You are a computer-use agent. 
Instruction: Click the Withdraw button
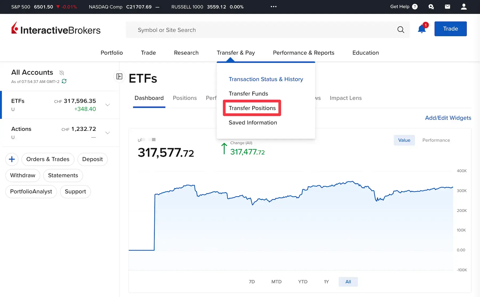click(23, 176)
